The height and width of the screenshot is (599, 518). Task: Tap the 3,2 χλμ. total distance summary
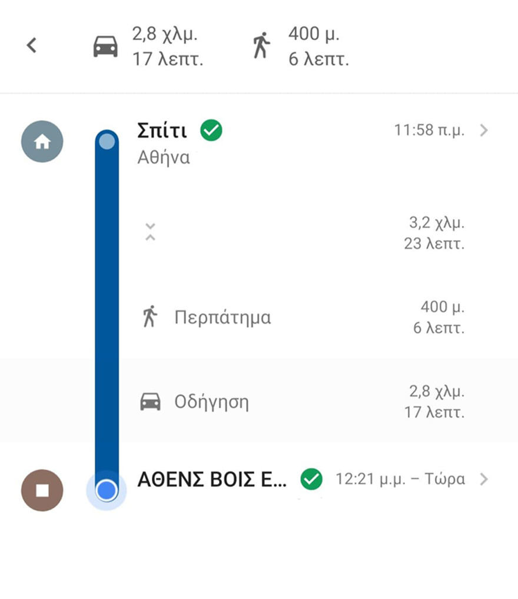coord(436,224)
